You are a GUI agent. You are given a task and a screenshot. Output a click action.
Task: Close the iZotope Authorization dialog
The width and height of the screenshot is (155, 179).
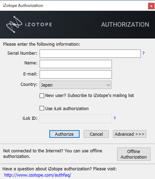(151, 6)
